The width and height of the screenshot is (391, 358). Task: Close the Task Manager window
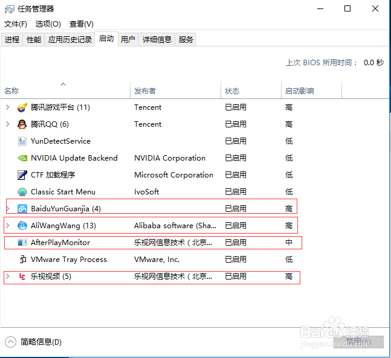375,9
